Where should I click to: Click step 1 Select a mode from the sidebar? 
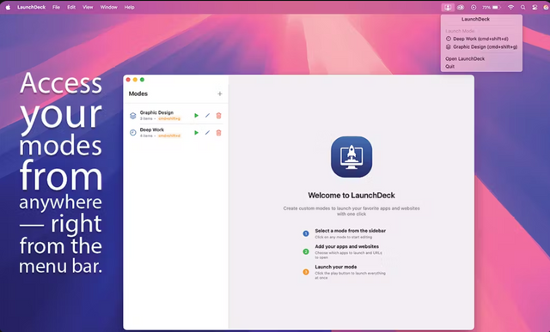(345, 233)
